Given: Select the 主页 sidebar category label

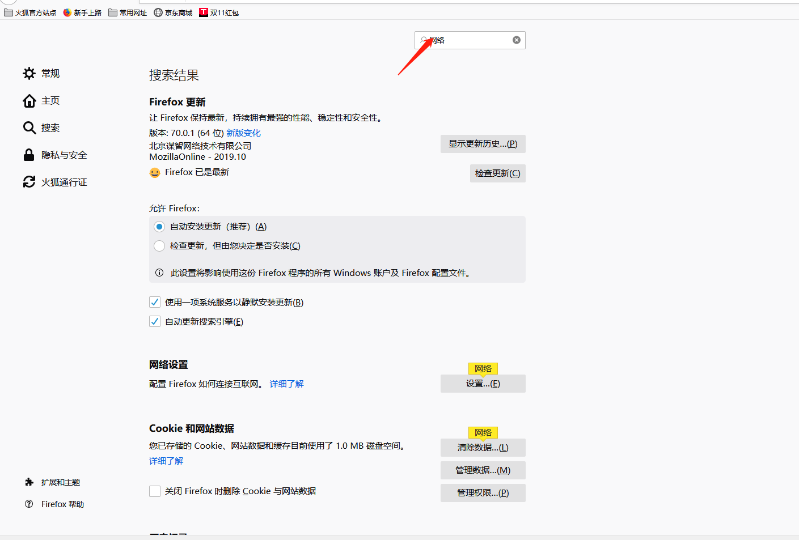Looking at the screenshot, I should (x=50, y=101).
